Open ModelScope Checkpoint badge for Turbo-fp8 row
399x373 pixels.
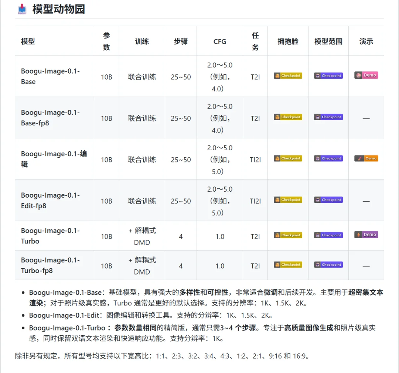(x=328, y=265)
